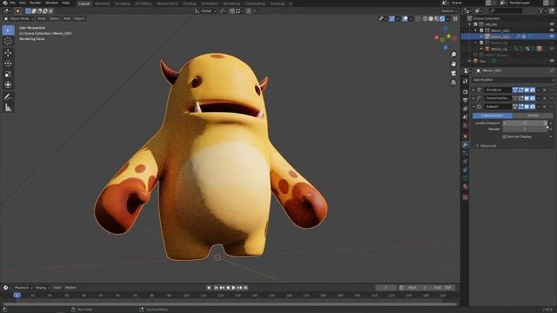The width and height of the screenshot is (557, 313).
Task: Jump to timeline end frame button
Action: [245, 288]
